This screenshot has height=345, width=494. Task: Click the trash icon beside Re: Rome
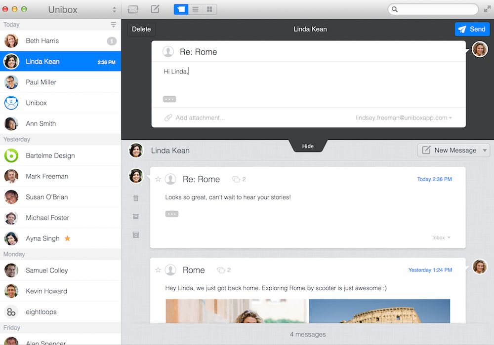136,198
